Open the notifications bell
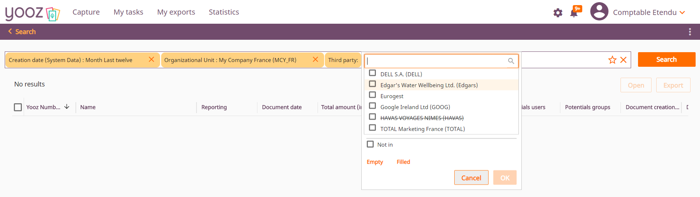 coord(574,13)
